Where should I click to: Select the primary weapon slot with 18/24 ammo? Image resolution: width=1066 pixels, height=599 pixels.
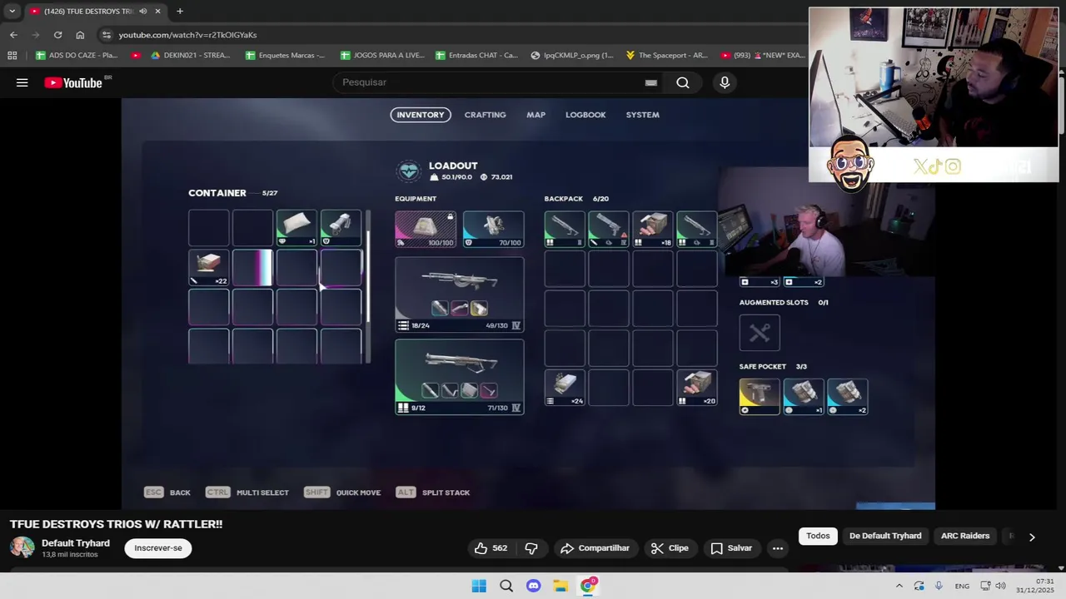click(x=460, y=294)
